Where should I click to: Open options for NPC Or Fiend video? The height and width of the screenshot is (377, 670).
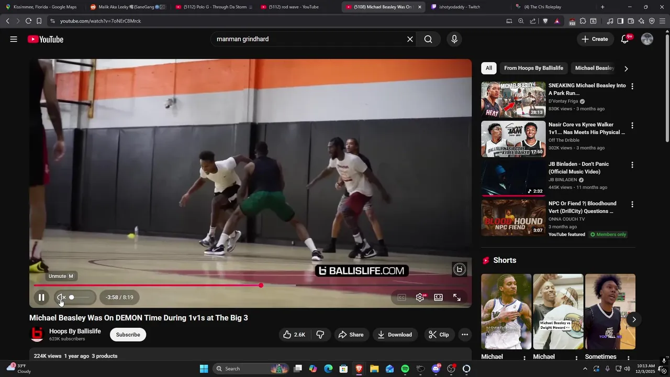point(632,204)
